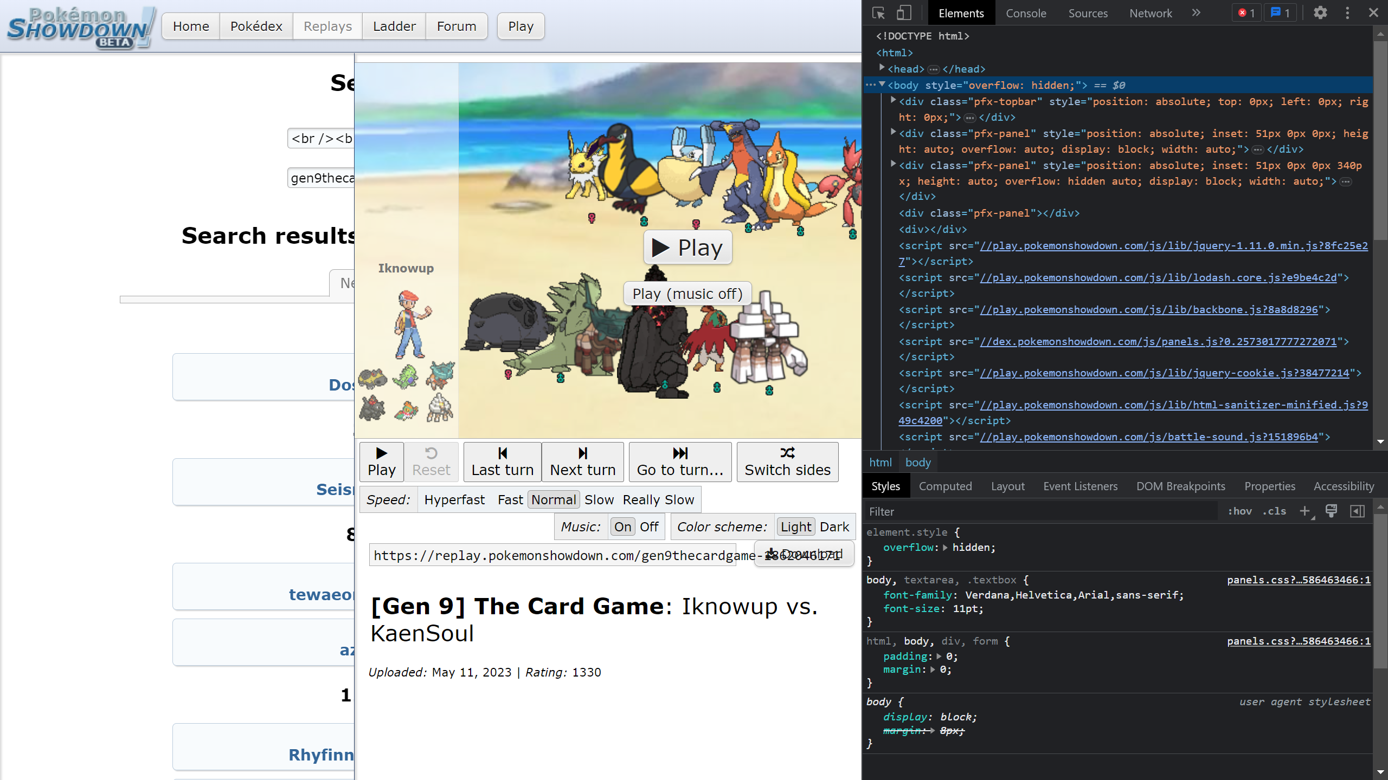Click the Play control below the battle

point(382,462)
